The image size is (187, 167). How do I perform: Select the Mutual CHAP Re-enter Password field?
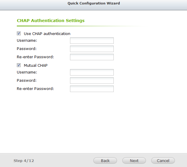pos(92,89)
